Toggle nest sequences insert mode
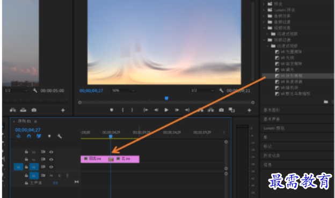Viewport: 335px width, 198px height. click(19, 136)
